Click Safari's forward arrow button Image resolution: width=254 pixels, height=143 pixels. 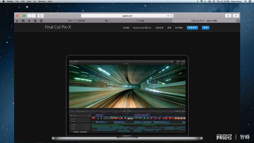(x=33, y=16)
